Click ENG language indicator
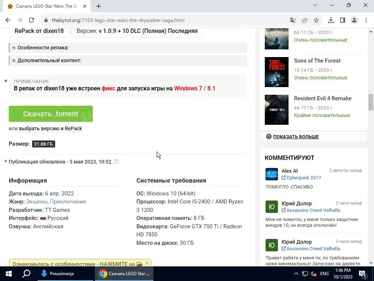The height and width of the screenshot is (281, 374). pyautogui.click(x=324, y=274)
